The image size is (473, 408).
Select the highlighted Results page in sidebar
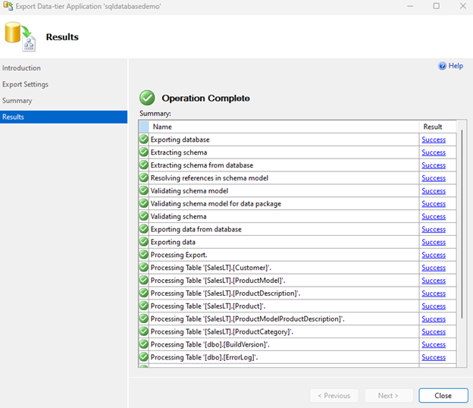(14, 117)
